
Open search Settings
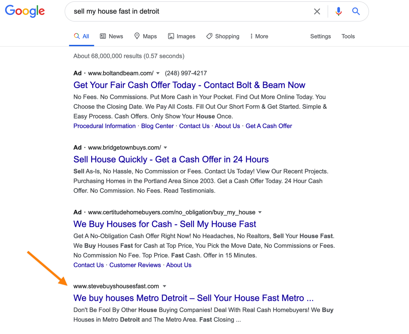pos(321,36)
